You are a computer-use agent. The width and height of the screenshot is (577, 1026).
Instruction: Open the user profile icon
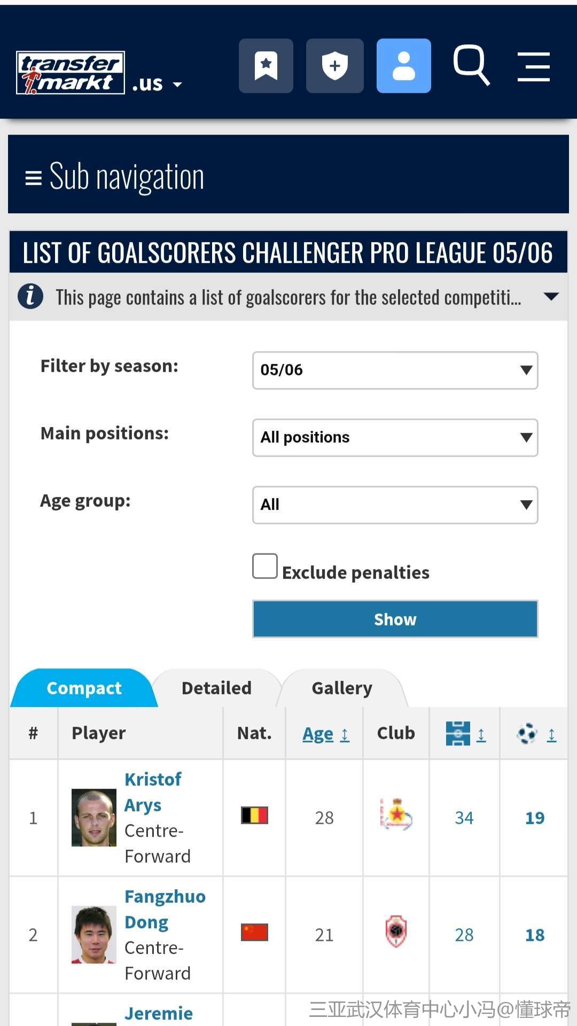tap(403, 66)
